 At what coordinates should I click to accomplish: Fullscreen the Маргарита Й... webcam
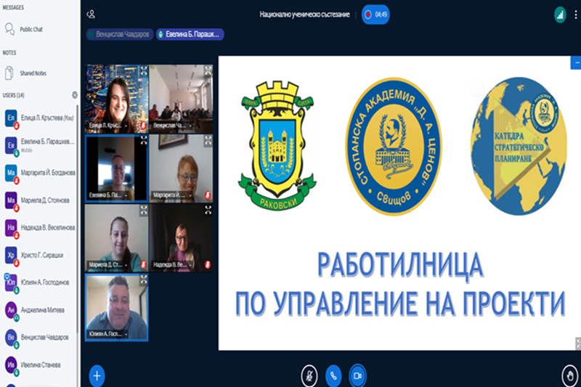pyautogui.click(x=208, y=140)
